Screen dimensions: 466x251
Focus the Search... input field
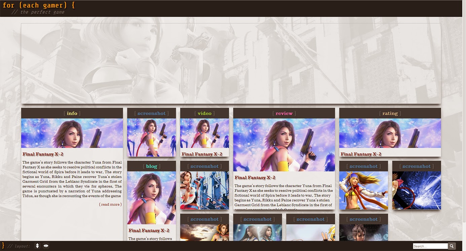(430, 246)
